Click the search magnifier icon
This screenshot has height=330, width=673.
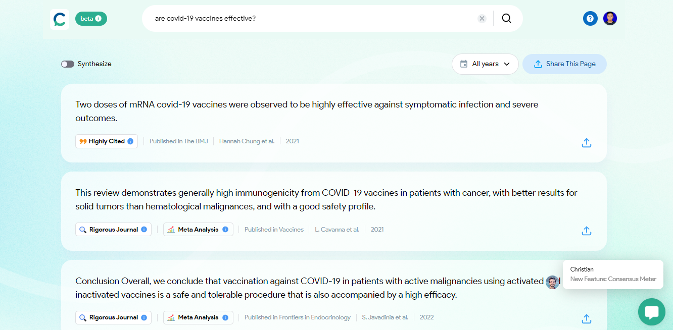[x=506, y=18]
